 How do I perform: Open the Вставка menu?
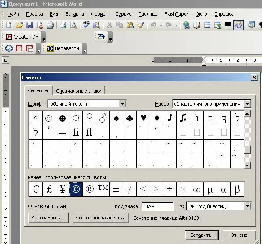[74, 14]
